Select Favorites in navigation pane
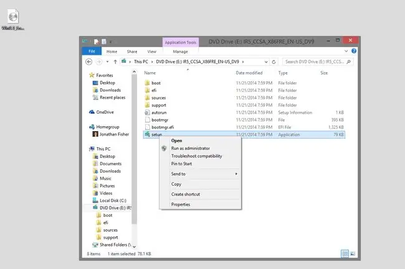This screenshot has width=405, height=269. (101, 75)
